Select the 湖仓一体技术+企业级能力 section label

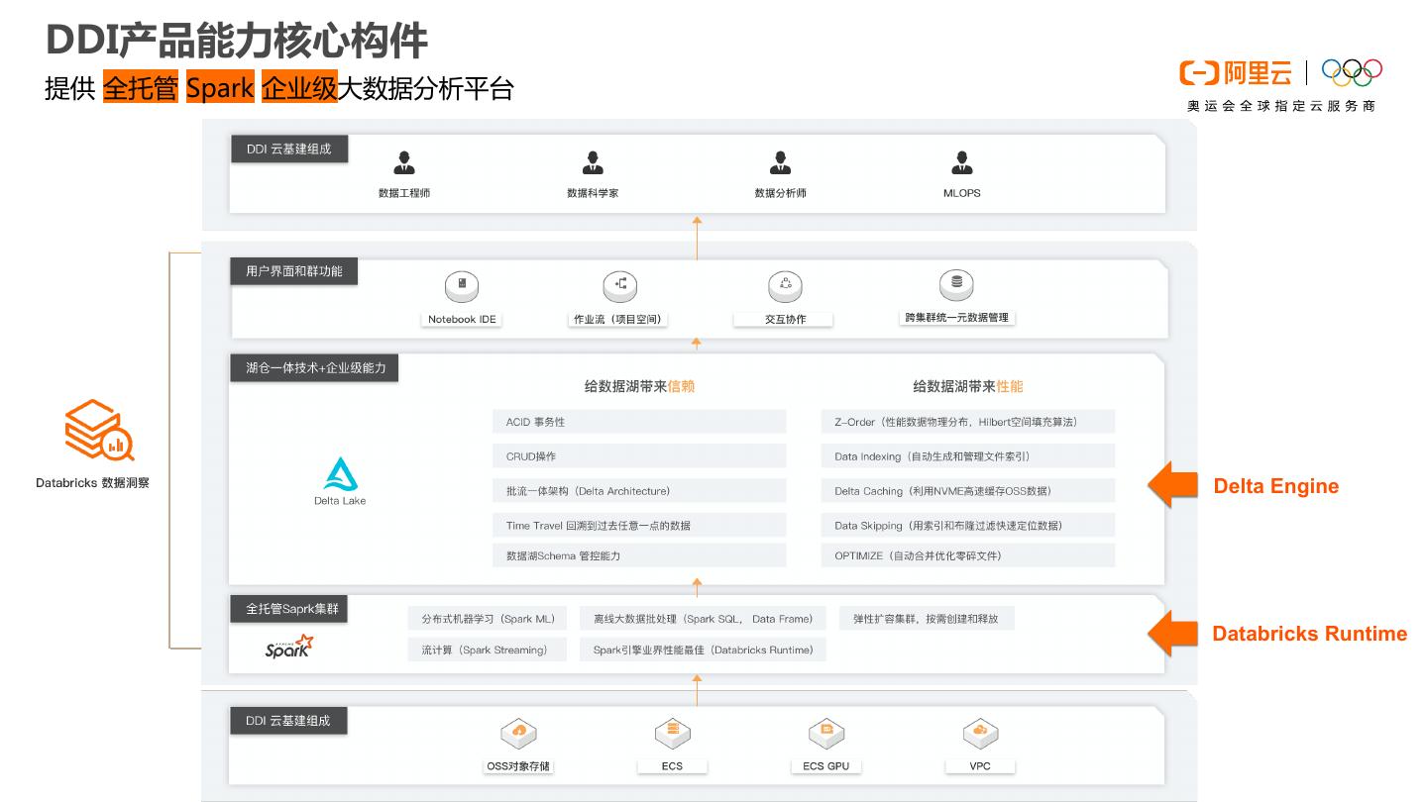[x=315, y=368]
